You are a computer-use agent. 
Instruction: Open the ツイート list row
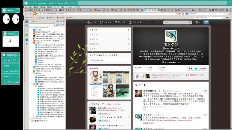pyautogui.click(x=109, y=30)
